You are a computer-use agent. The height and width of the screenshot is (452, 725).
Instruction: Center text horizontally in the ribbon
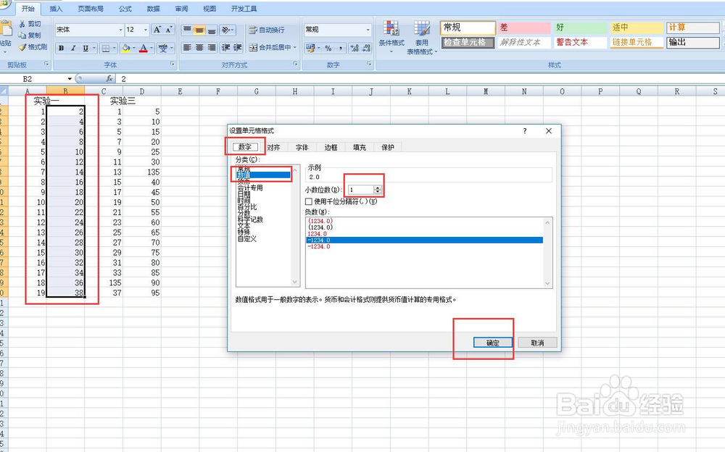pyautogui.click(x=199, y=48)
